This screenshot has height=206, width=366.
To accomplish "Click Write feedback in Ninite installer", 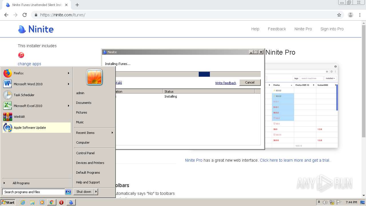I will (x=226, y=83).
